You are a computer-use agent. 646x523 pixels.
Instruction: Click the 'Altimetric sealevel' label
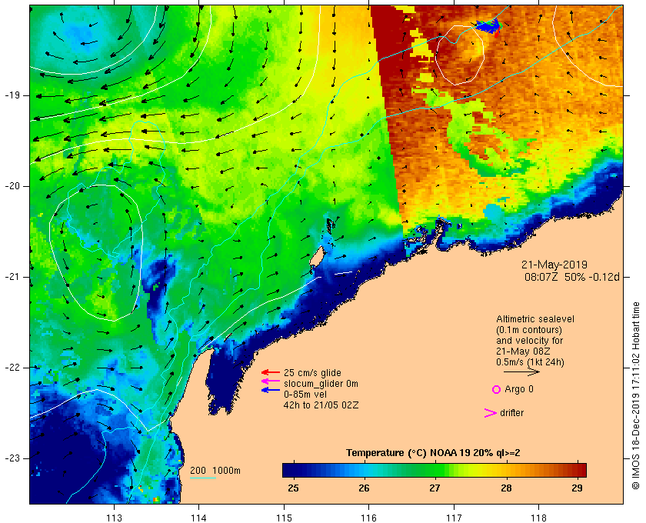(534, 319)
